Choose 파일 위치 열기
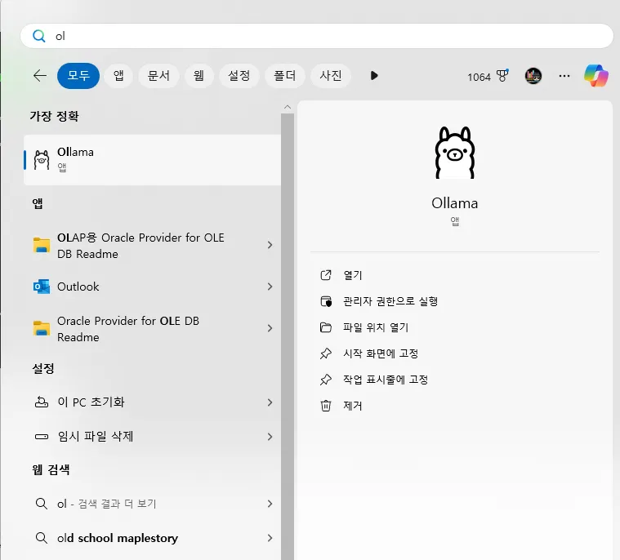Viewport: 620px width, 560px height. coord(376,327)
